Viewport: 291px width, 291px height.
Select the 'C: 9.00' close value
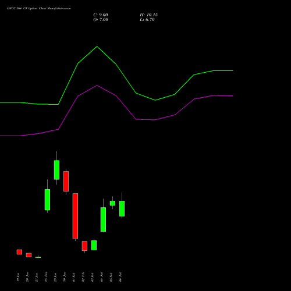(101, 15)
